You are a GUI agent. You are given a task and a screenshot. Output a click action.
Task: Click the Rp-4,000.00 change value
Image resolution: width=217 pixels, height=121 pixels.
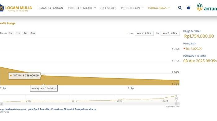[194, 49]
